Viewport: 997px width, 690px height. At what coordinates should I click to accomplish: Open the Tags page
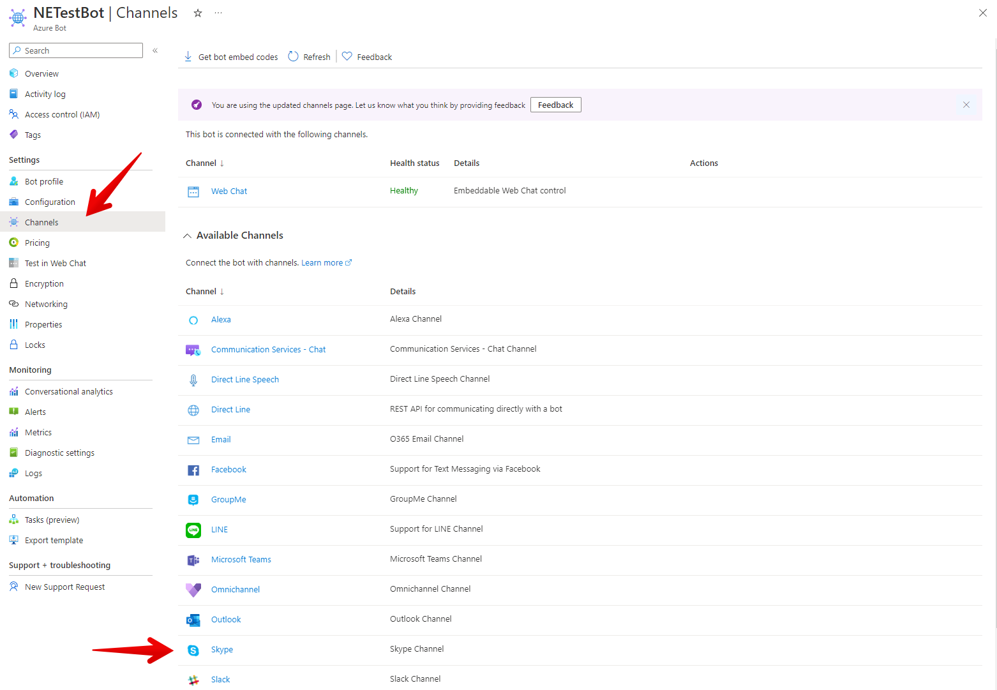pos(33,135)
